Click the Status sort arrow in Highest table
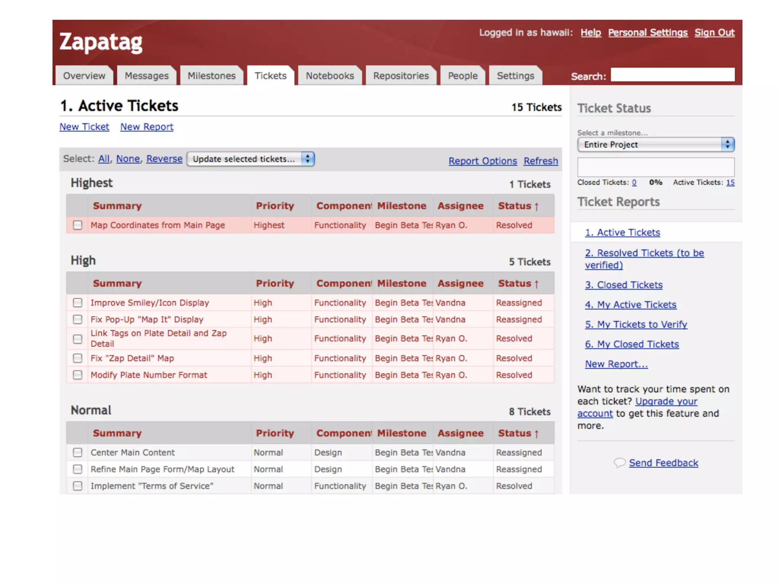 (536, 206)
